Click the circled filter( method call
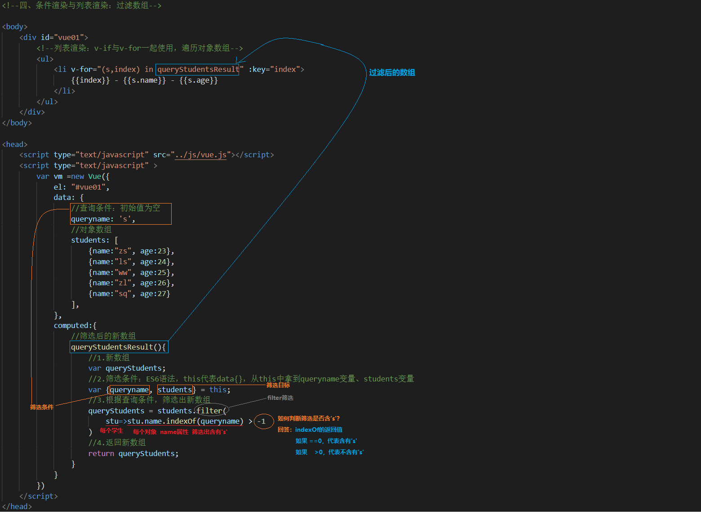The width and height of the screenshot is (701, 514). tap(211, 411)
